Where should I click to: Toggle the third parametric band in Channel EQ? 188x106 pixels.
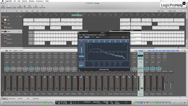[x=110, y=41]
